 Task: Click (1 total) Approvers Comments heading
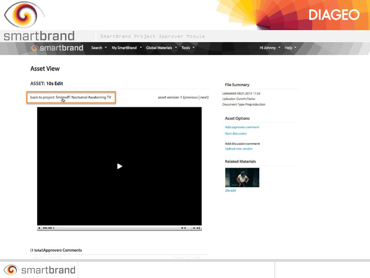click(56, 250)
